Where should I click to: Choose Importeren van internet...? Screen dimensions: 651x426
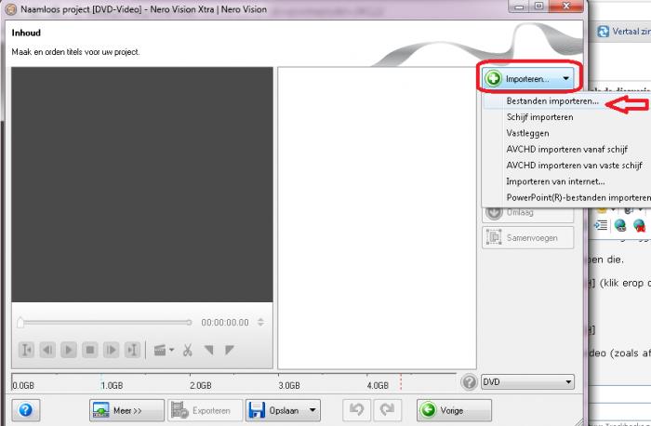(555, 181)
